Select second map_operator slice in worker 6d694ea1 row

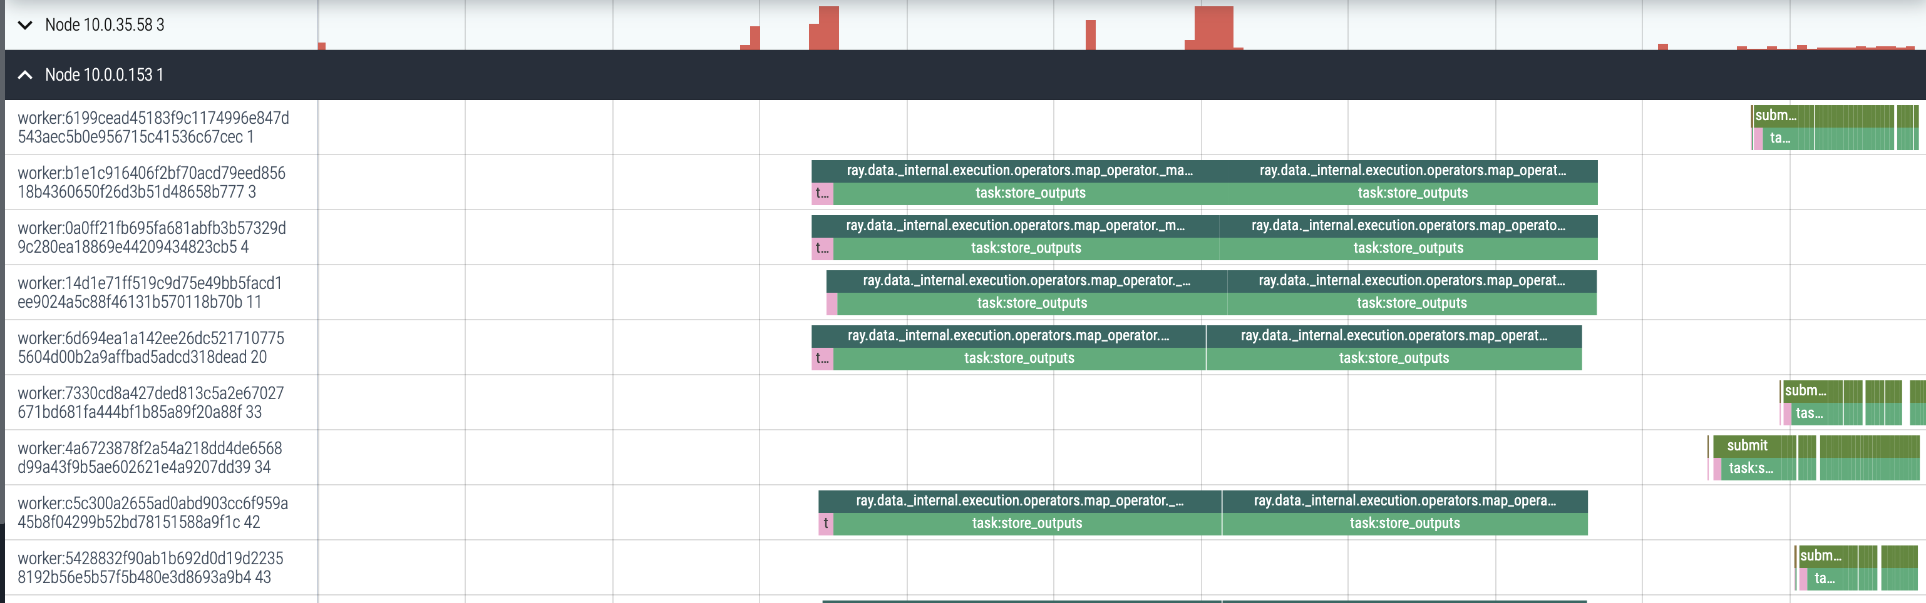[1394, 337]
